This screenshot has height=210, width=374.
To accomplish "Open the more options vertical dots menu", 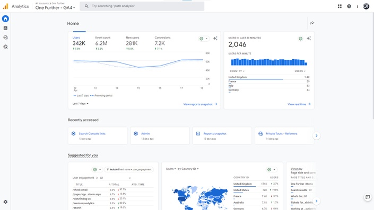I will (358, 6).
